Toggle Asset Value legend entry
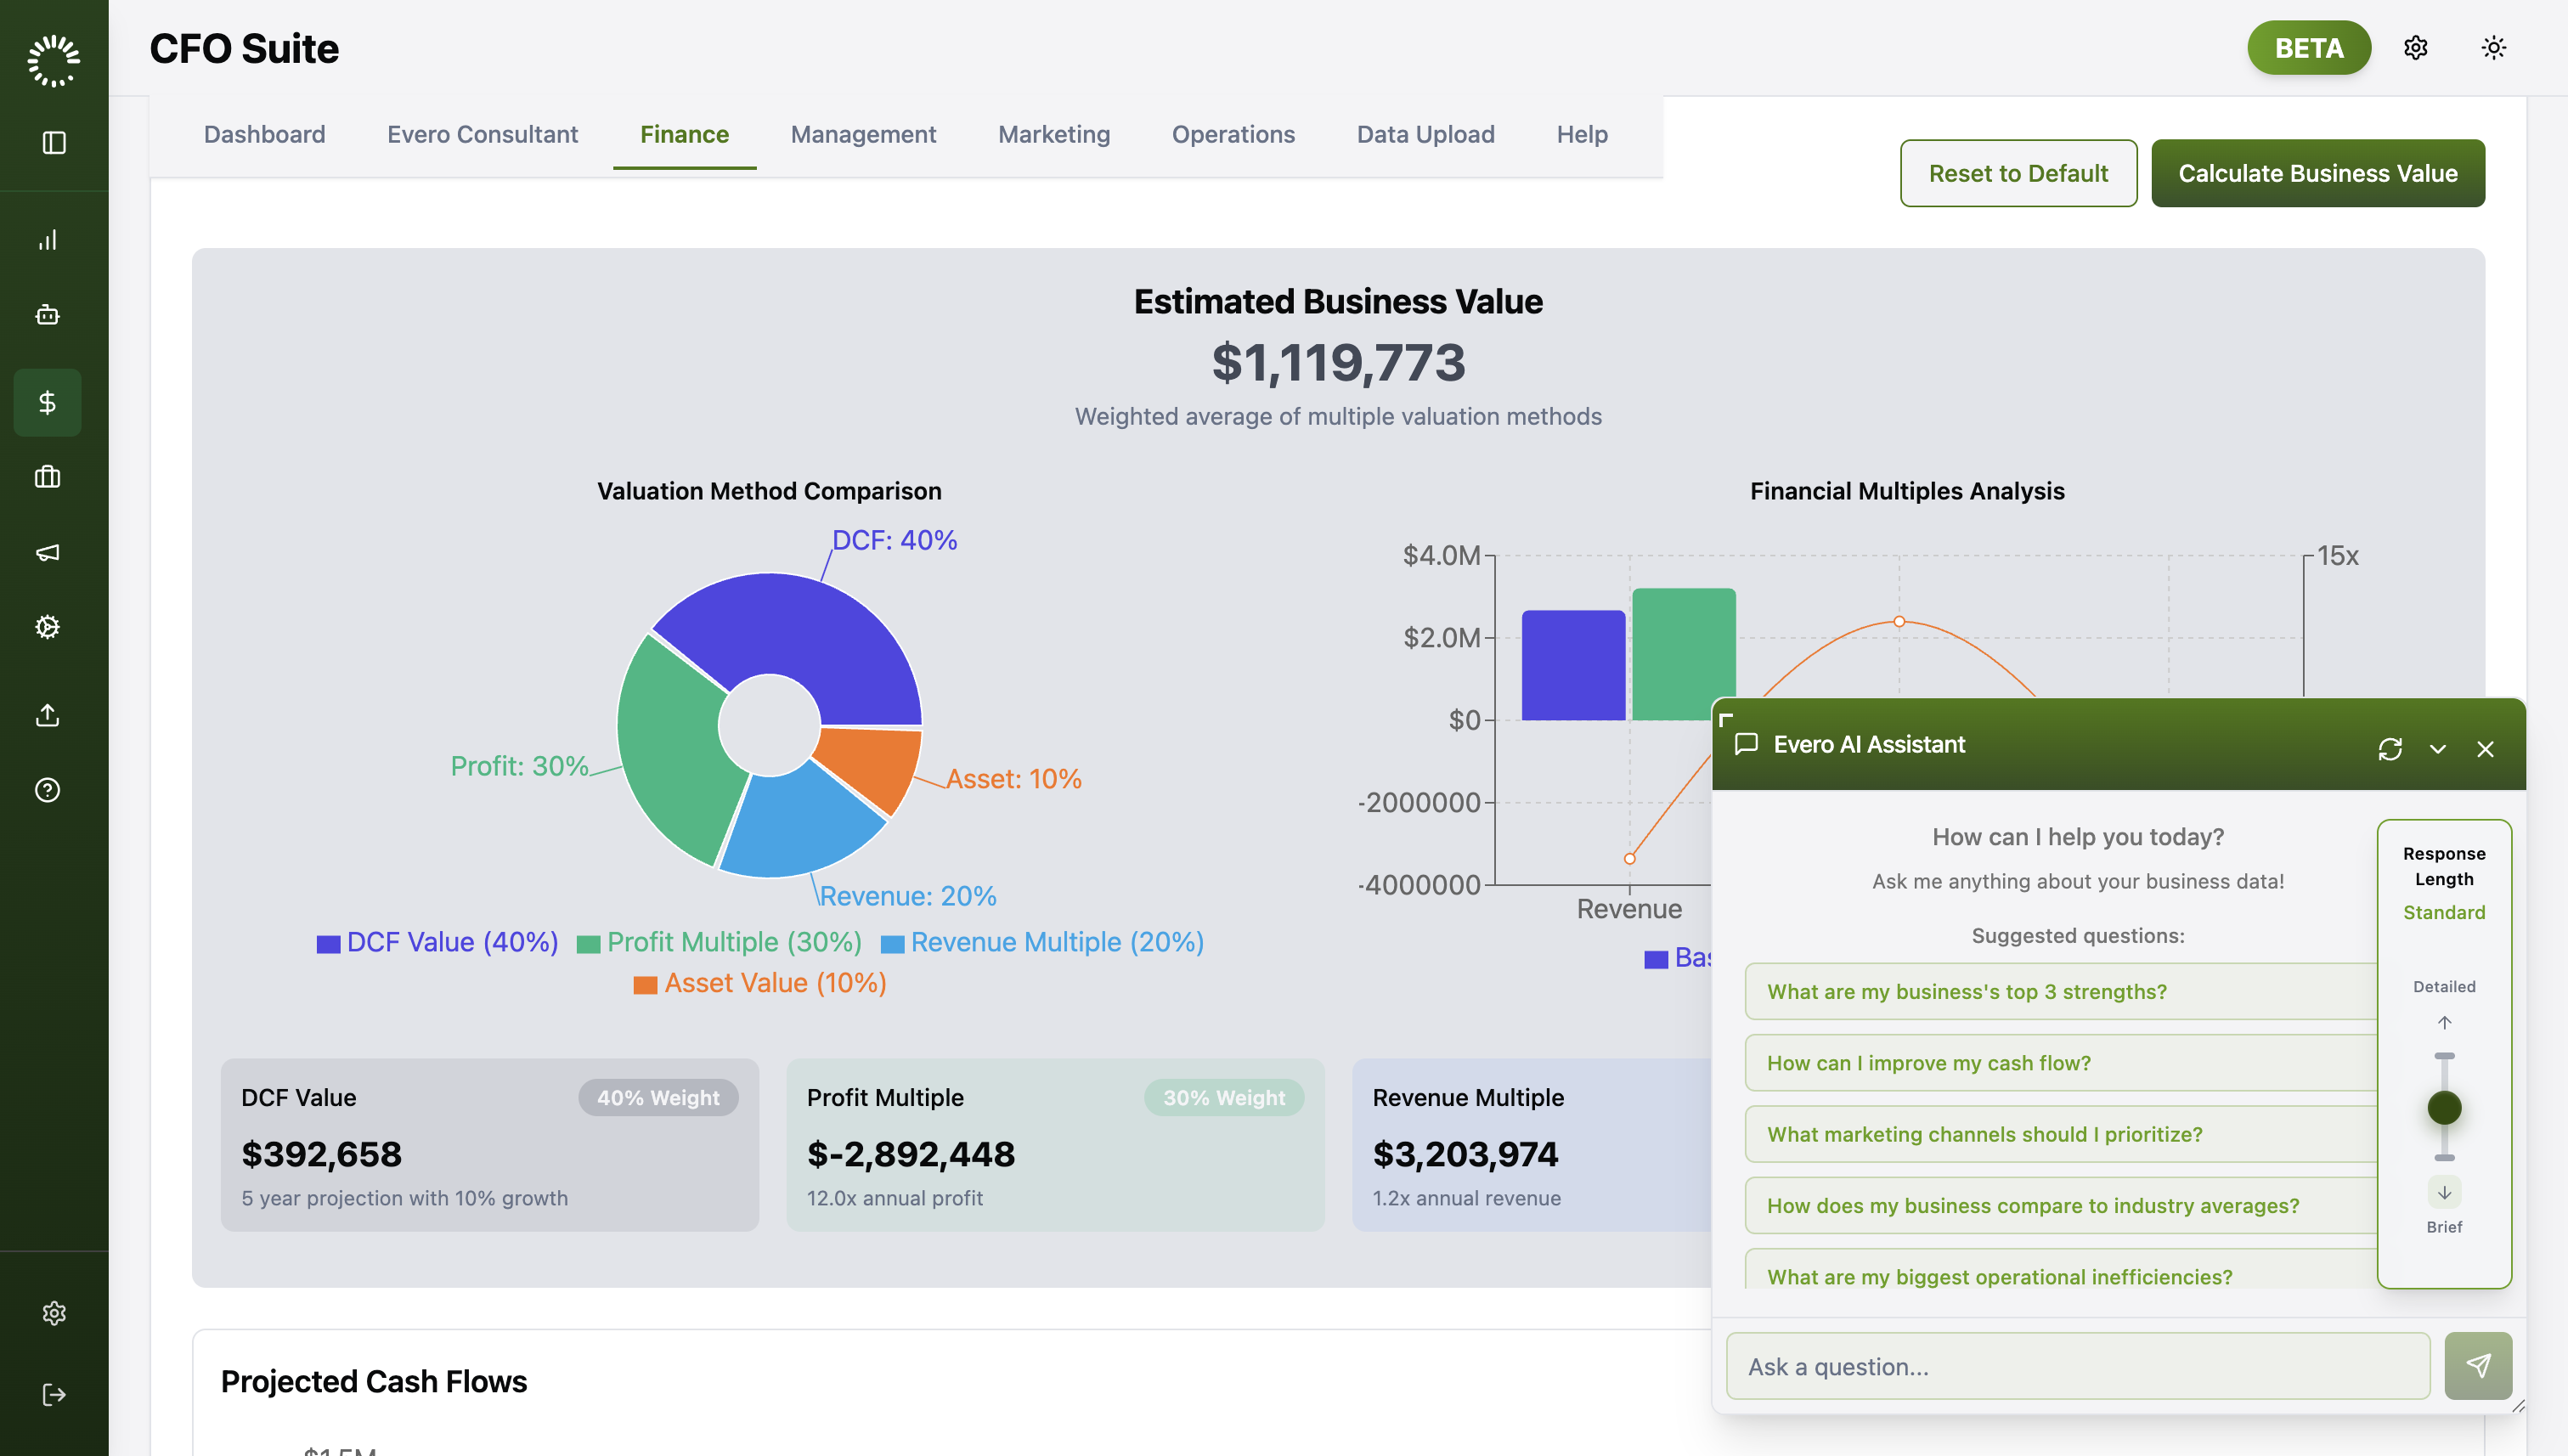The width and height of the screenshot is (2568, 1456). coord(760,983)
